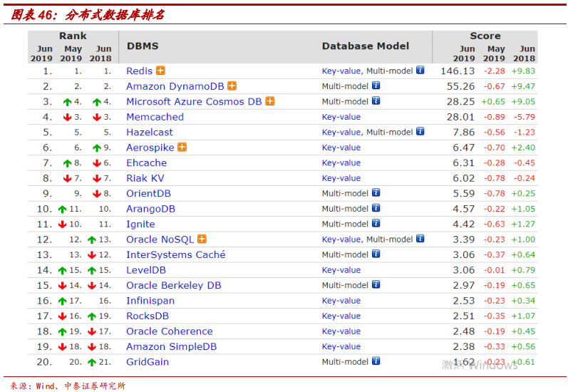Click Key-value model link in Oracle NoSQL row
Viewport: 568px width, 392px height.
pos(341,239)
